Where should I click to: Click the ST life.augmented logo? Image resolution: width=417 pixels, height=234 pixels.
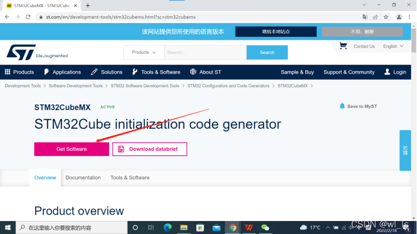(37, 52)
